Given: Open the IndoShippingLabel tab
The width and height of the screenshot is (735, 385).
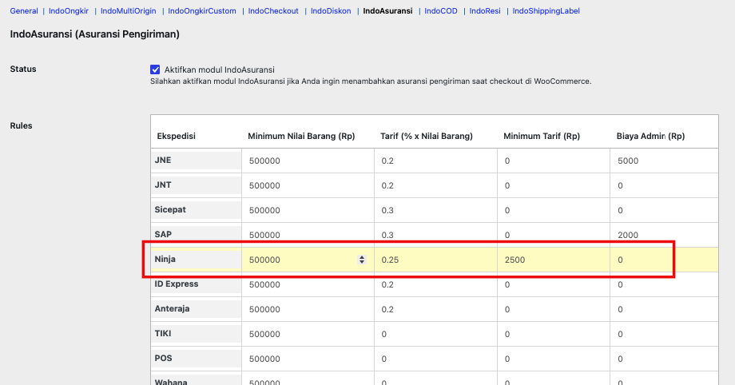Looking at the screenshot, I should pos(546,11).
